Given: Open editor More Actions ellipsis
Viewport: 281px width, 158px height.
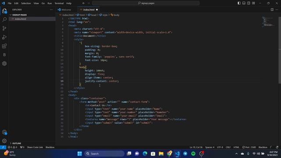Looking at the screenshot, I should (277, 10).
